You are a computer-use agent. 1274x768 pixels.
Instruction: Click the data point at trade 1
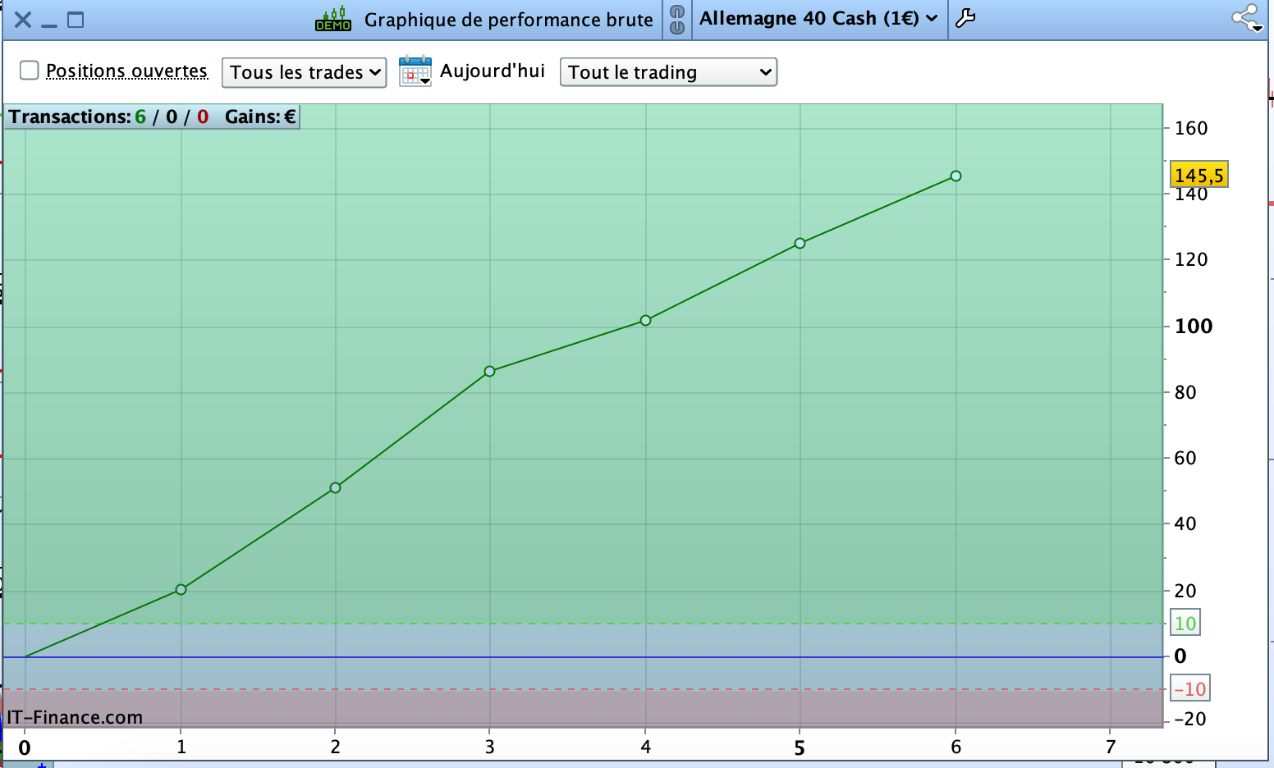click(181, 589)
